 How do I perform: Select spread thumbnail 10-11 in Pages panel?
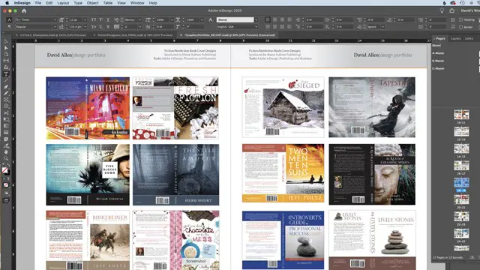(x=461, y=115)
